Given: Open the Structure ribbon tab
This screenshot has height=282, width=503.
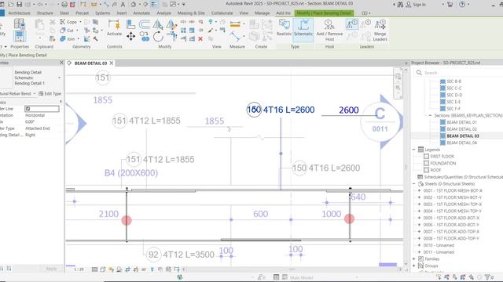Looking at the screenshot, I should coord(45,13).
